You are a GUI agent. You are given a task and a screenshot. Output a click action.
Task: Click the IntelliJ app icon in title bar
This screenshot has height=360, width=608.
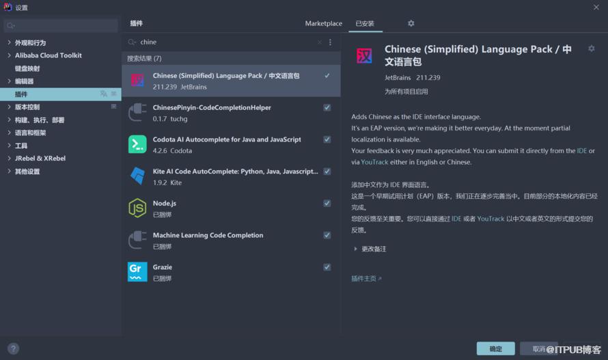click(x=8, y=7)
